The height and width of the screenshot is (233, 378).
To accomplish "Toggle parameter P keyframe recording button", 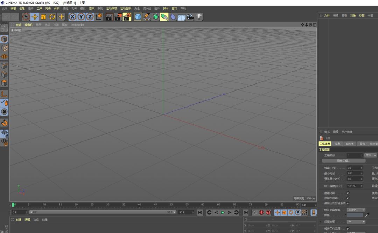I will pyautogui.click(x=298, y=212).
